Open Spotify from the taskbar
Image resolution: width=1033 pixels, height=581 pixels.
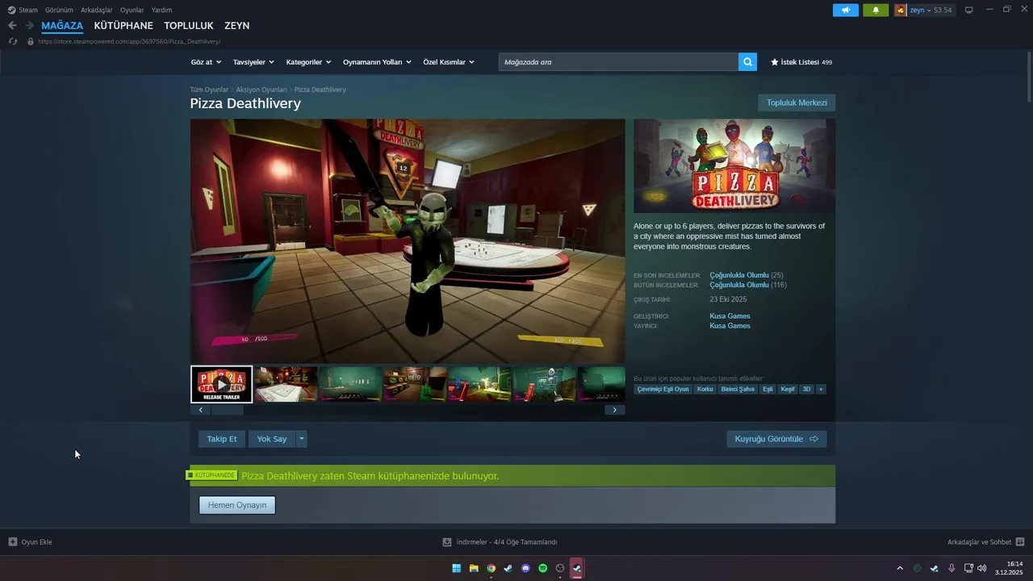click(x=543, y=568)
